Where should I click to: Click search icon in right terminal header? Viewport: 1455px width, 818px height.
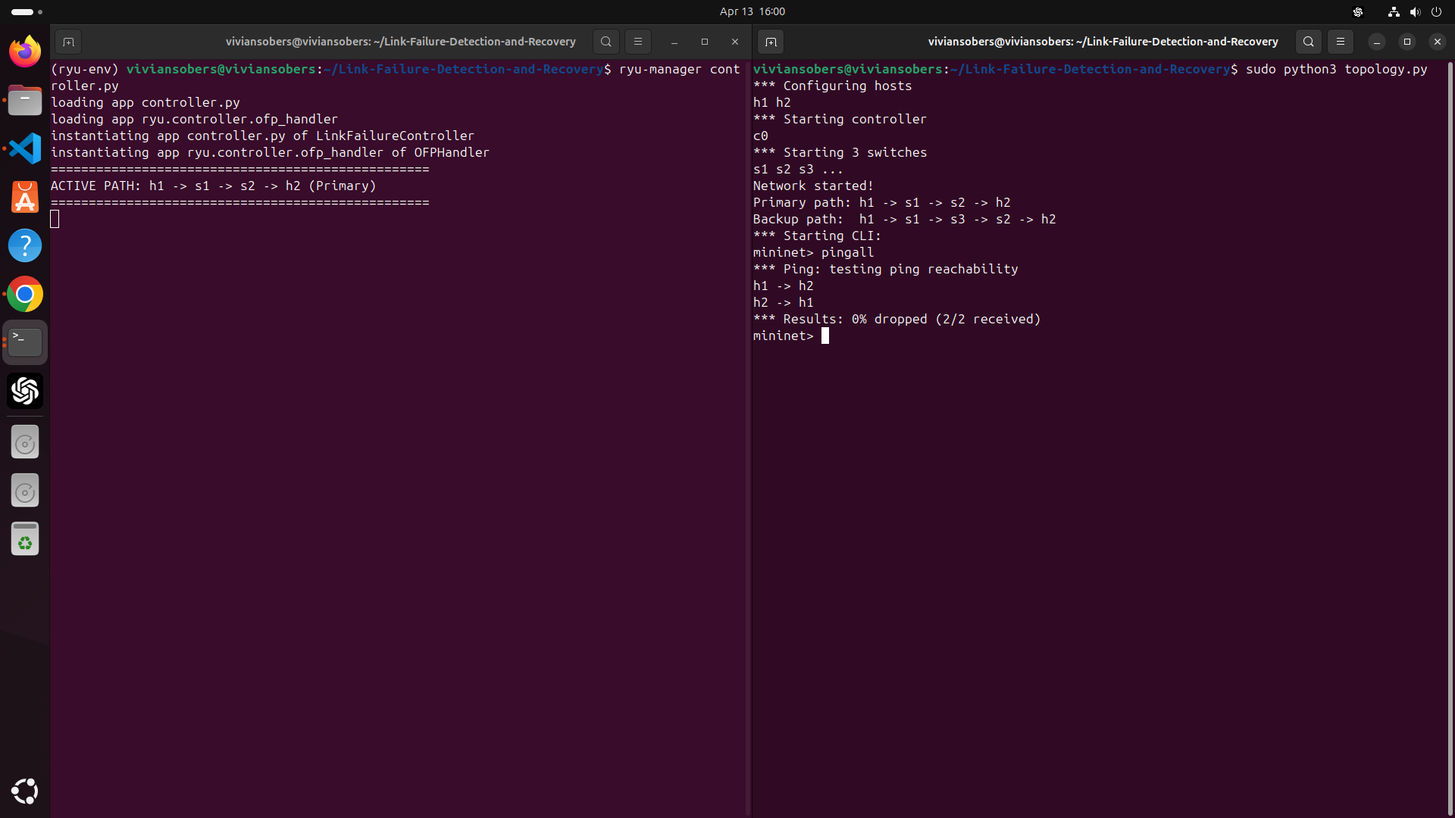click(x=1308, y=42)
